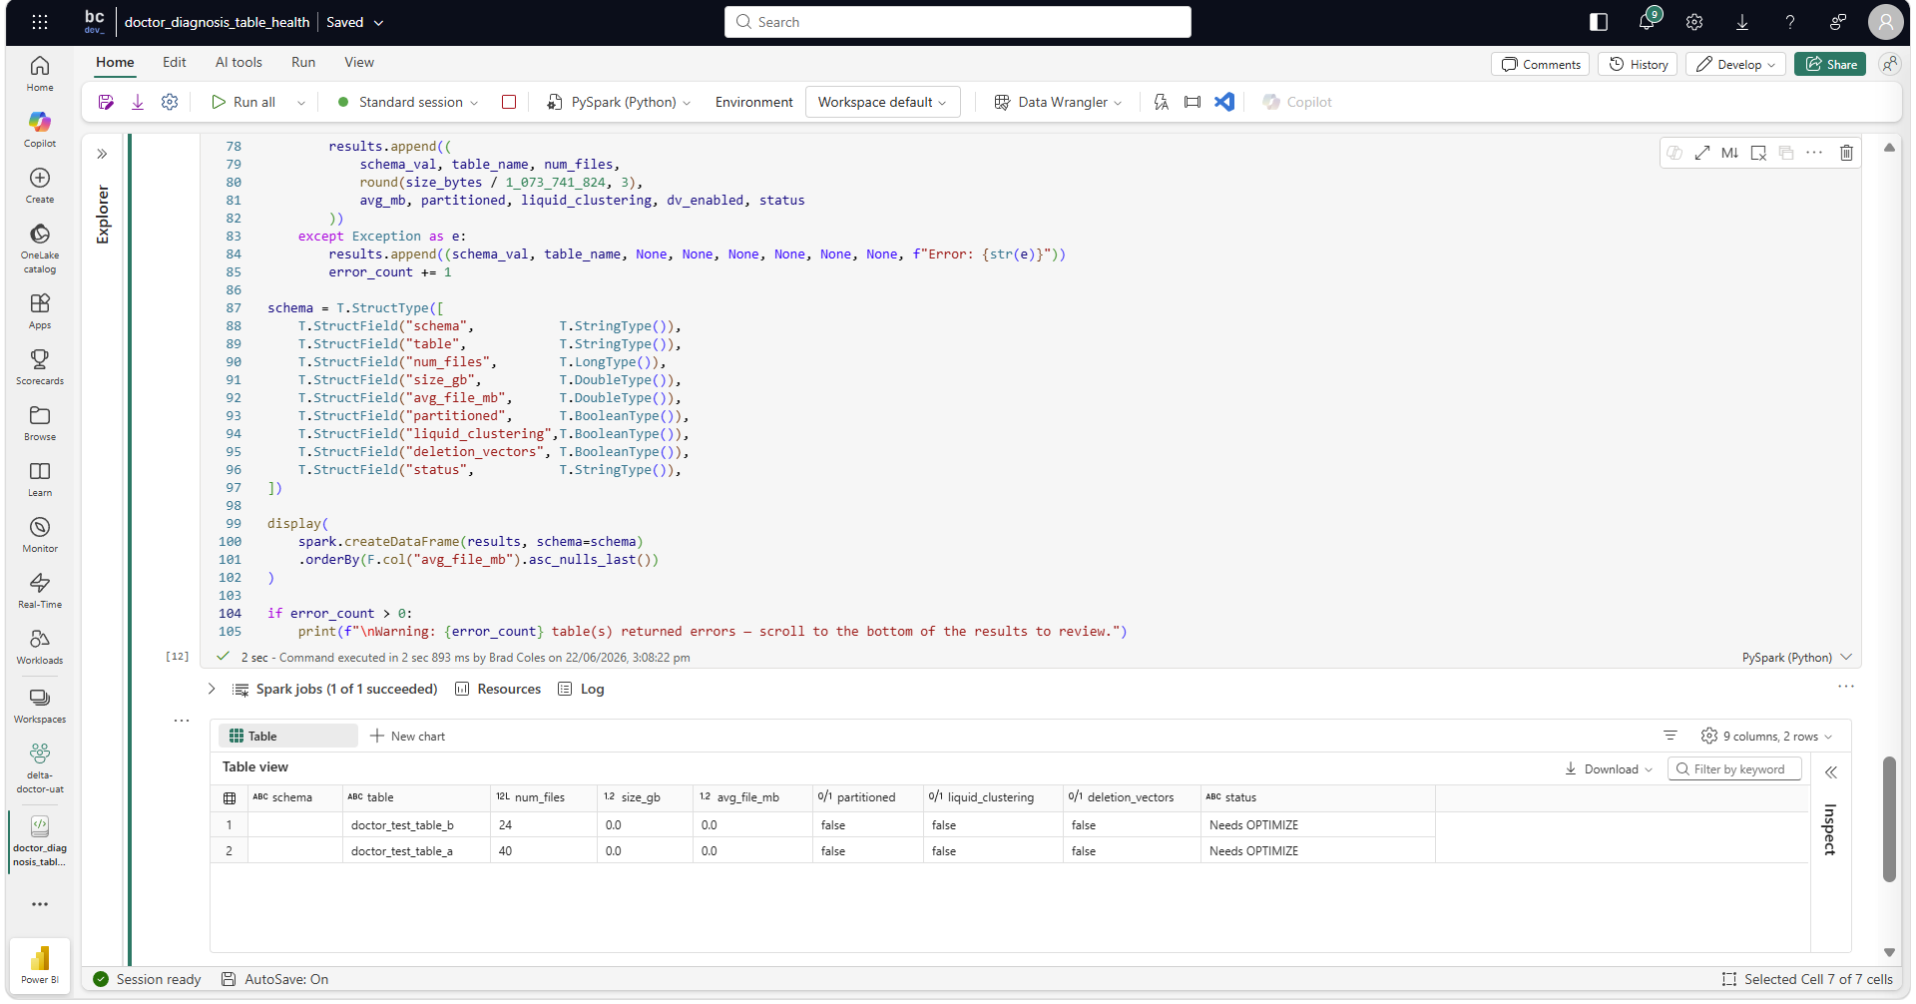Click the New chart button
This screenshot has height=1004, width=1916.
tap(407, 736)
